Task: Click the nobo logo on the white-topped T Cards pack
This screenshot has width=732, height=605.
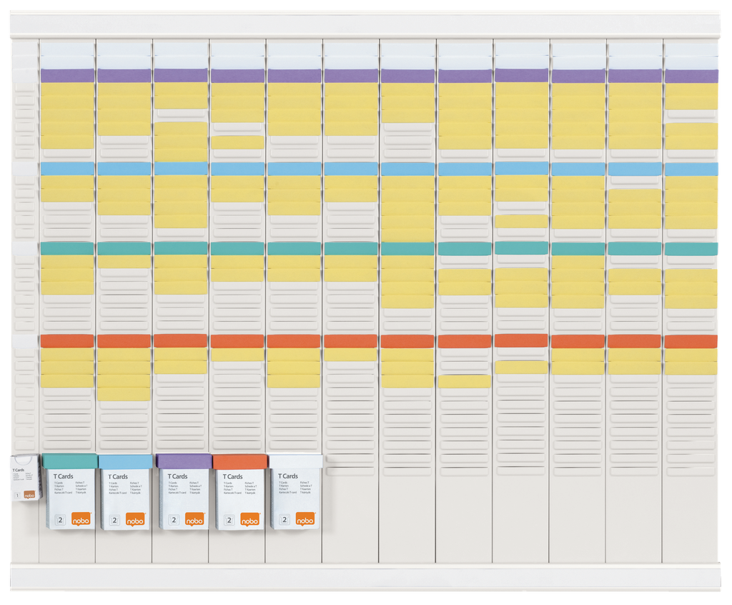Action: coord(305,520)
